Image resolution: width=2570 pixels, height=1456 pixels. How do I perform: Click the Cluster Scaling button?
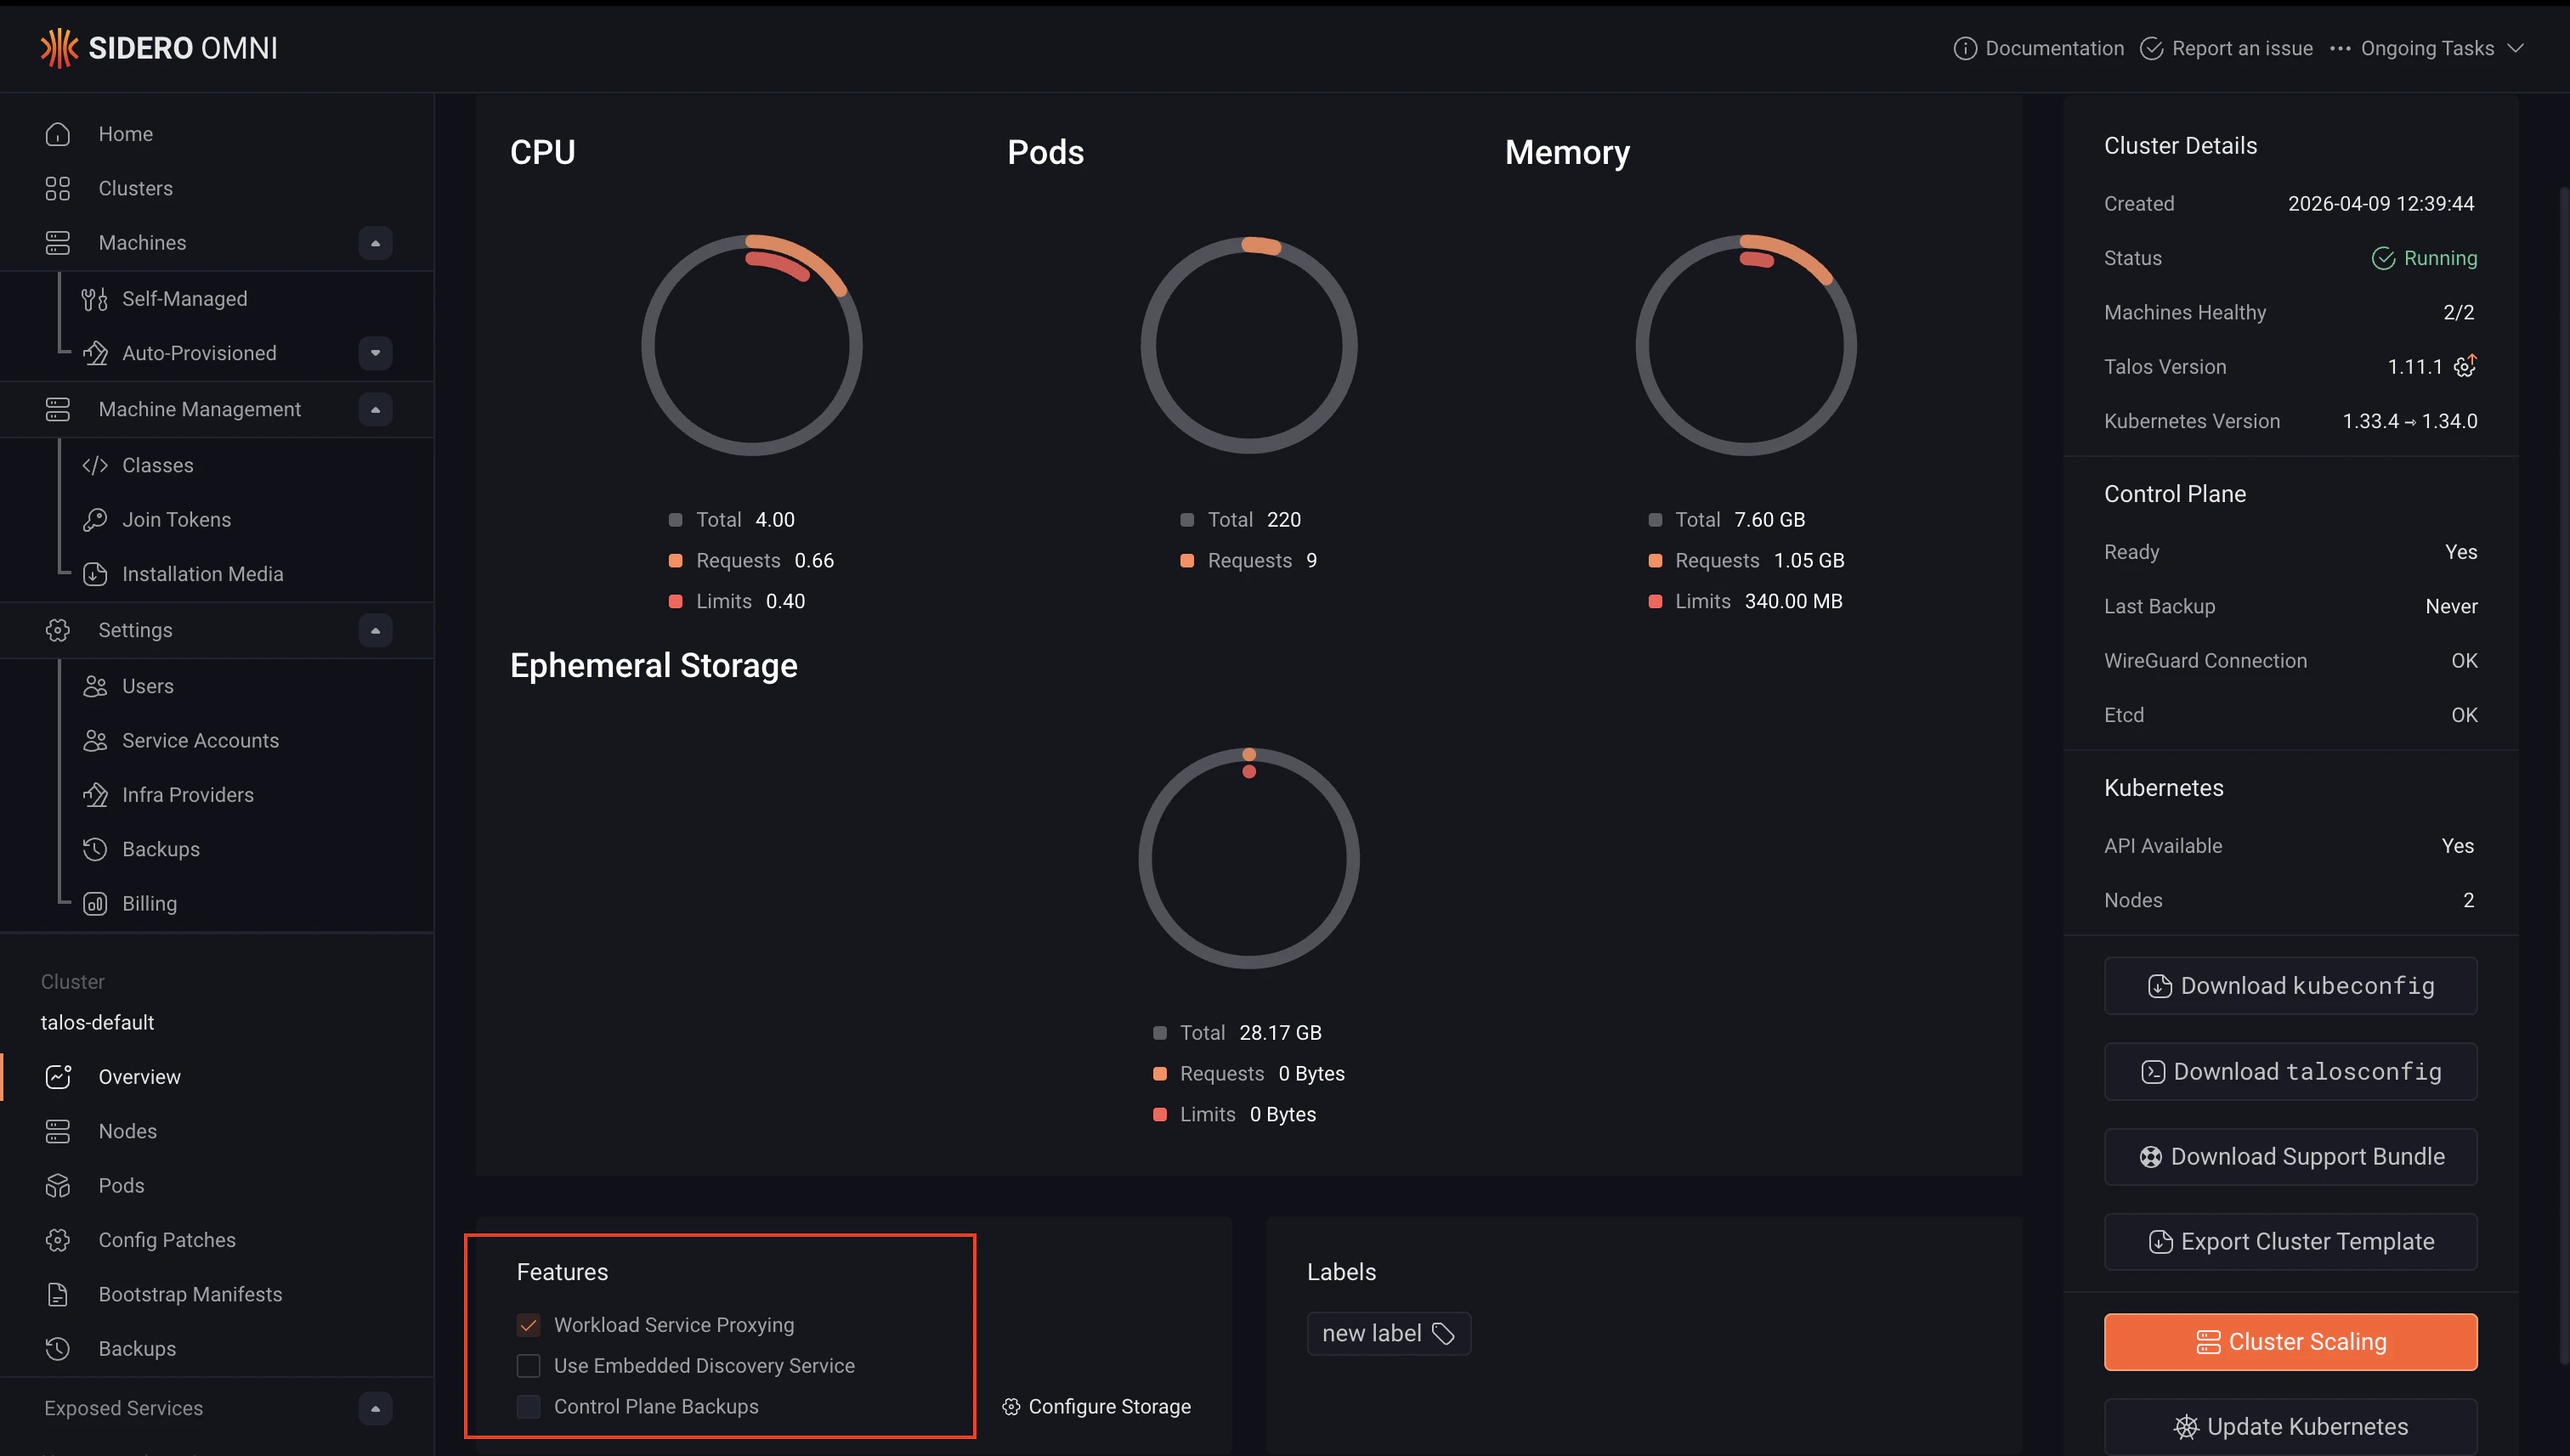2290,1341
